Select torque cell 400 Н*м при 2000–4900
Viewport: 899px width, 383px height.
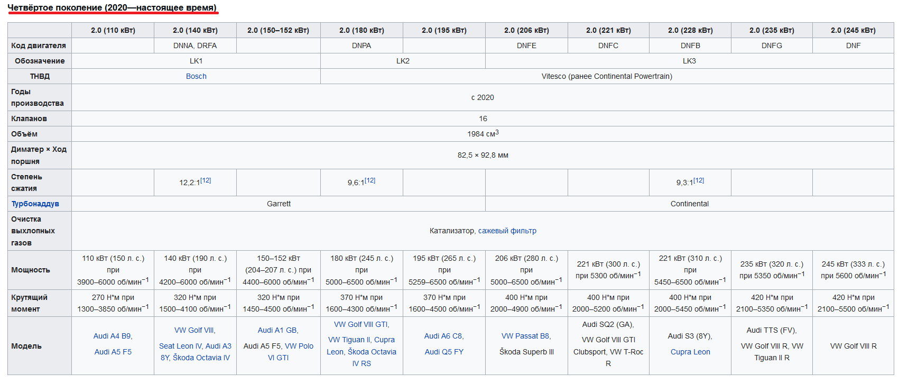click(x=526, y=303)
